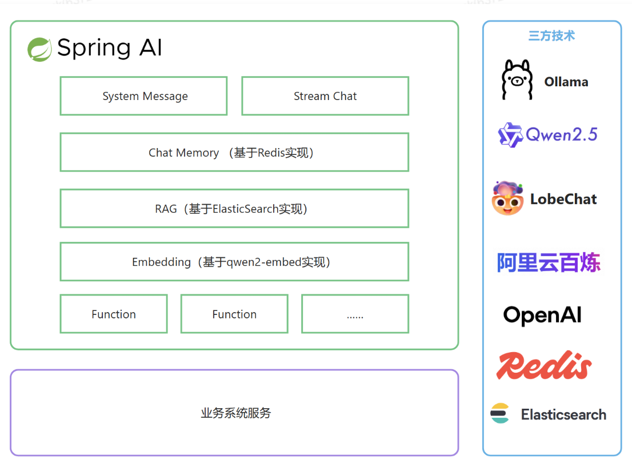Select the RAG ElasticSearch box

(234, 209)
